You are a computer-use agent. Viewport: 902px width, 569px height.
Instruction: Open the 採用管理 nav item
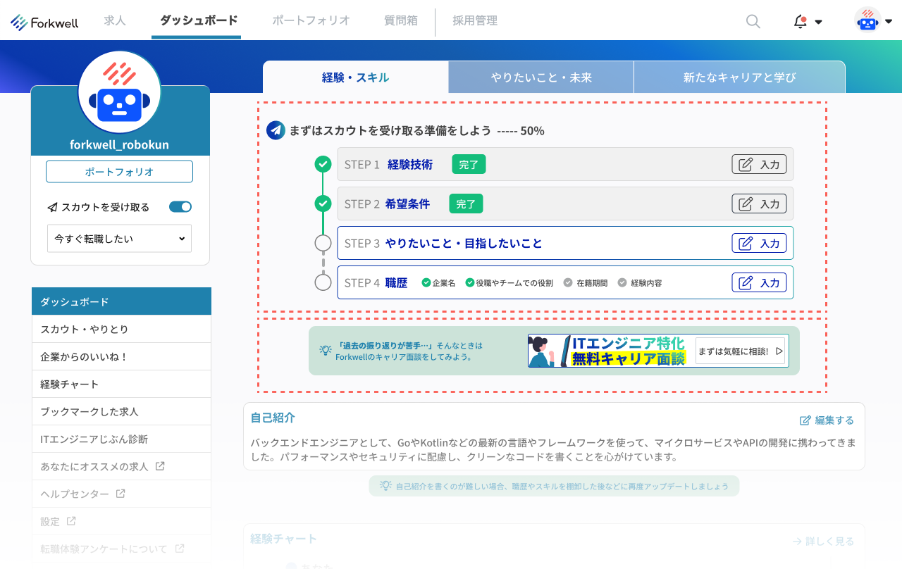pos(475,20)
